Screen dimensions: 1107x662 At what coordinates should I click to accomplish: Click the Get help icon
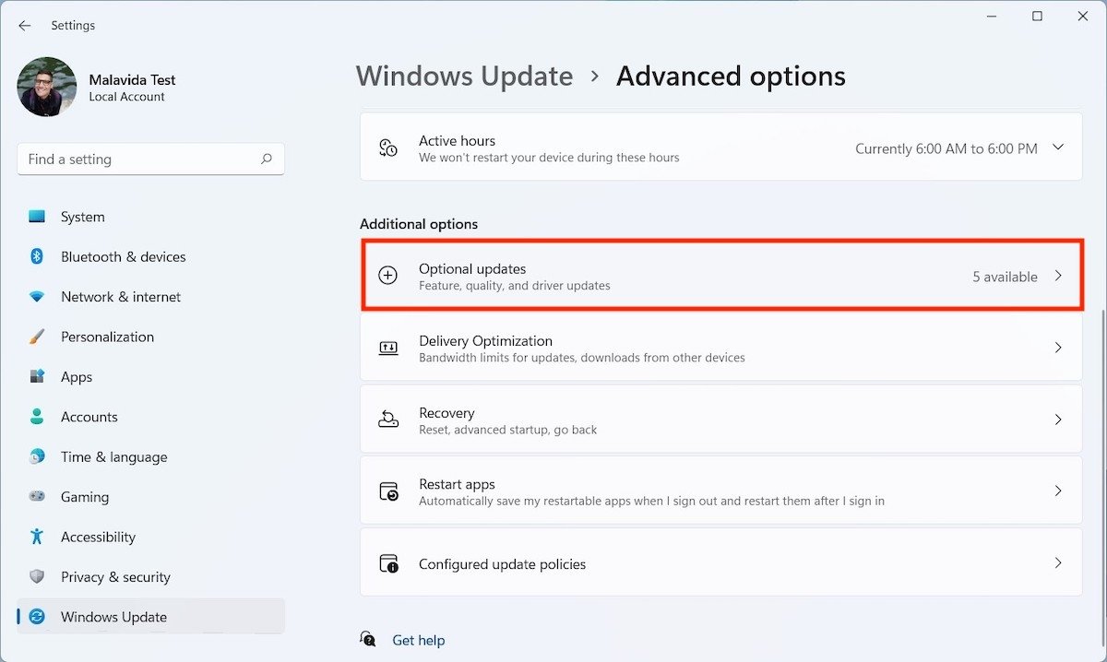(369, 640)
